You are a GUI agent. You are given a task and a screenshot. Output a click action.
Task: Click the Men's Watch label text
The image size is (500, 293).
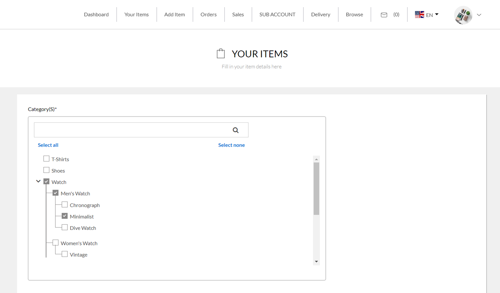(x=75, y=194)
